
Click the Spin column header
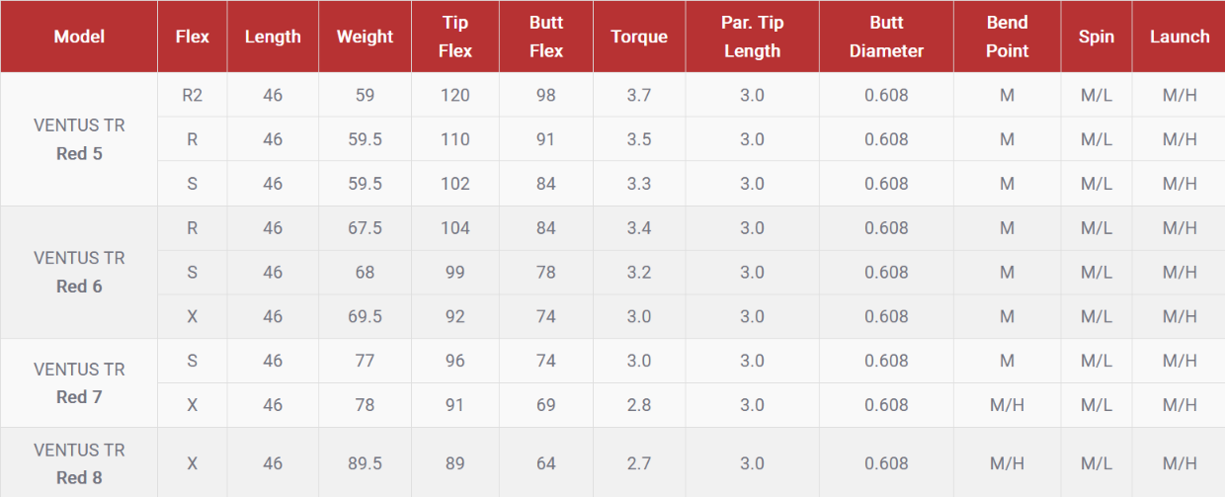tap(1096, 37)
